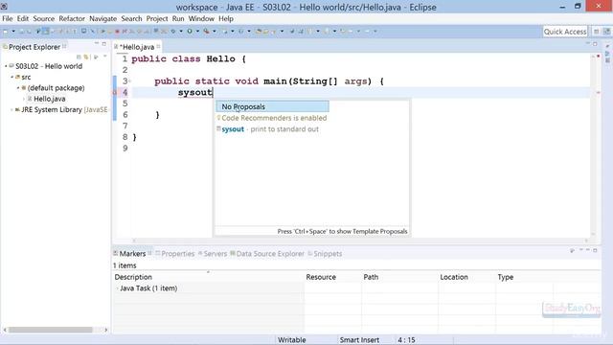
Task: Collapse the src folder node
Action: (12, 77)
